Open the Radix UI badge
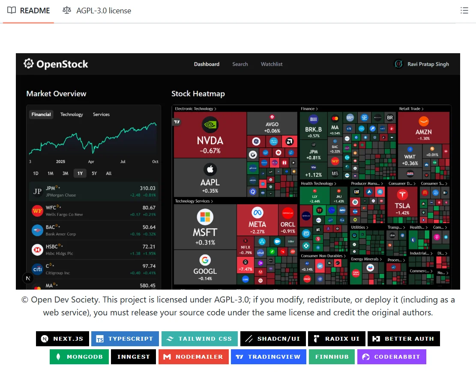 (337, 339)
